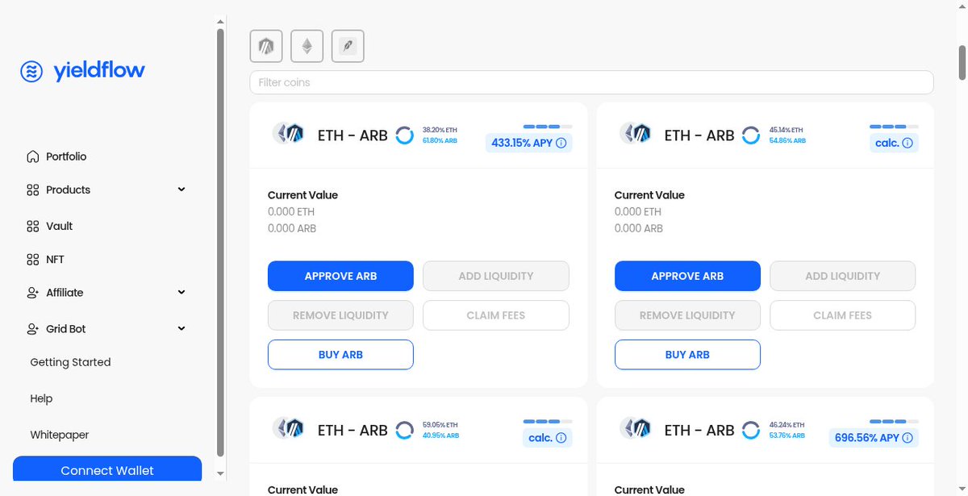Image resolution: width=968 pixels, height=496 pixels.
Task: Select the '61.80% ARB' ratio text
Action: pos(440,140)
